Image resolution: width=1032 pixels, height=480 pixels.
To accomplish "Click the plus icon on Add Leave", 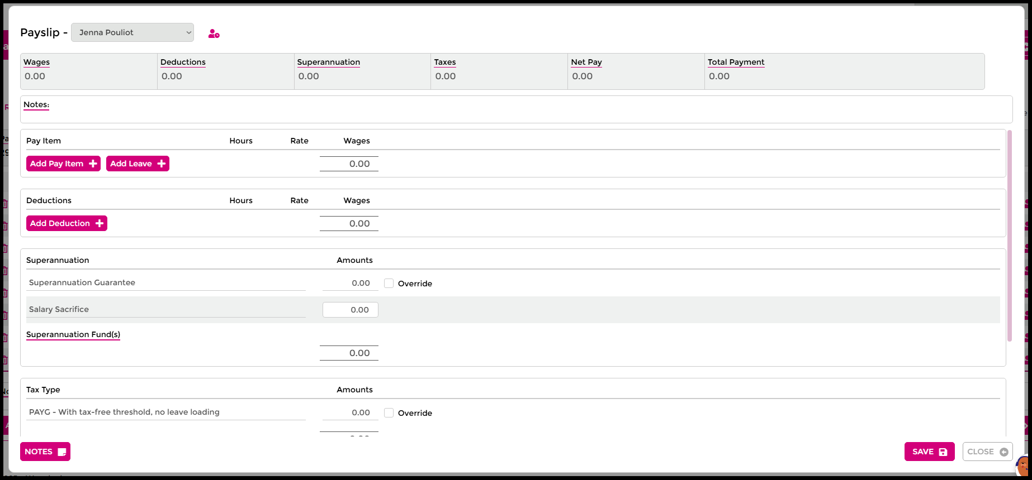I will coord(161,164).
